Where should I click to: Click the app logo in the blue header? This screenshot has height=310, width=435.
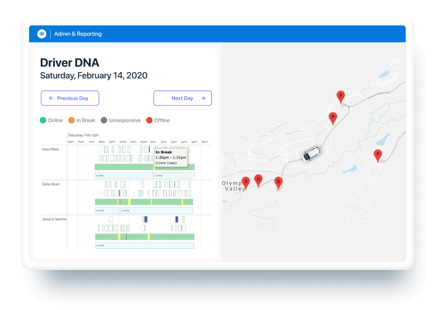(41, 34)
